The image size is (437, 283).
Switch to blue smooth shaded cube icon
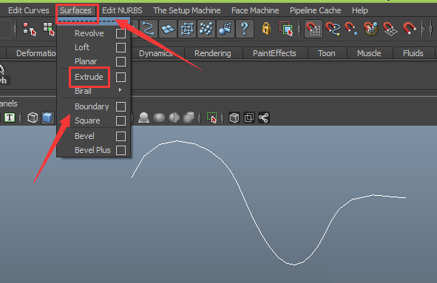[x=47, y=117]
